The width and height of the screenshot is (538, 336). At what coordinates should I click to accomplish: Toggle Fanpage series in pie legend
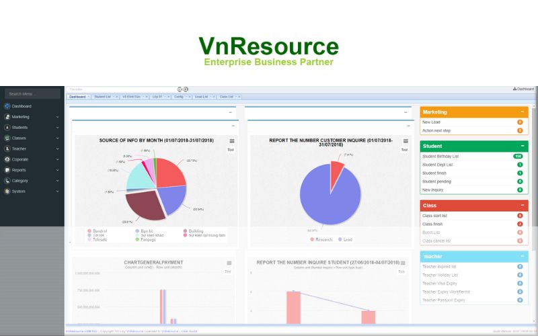pos(145,240)
